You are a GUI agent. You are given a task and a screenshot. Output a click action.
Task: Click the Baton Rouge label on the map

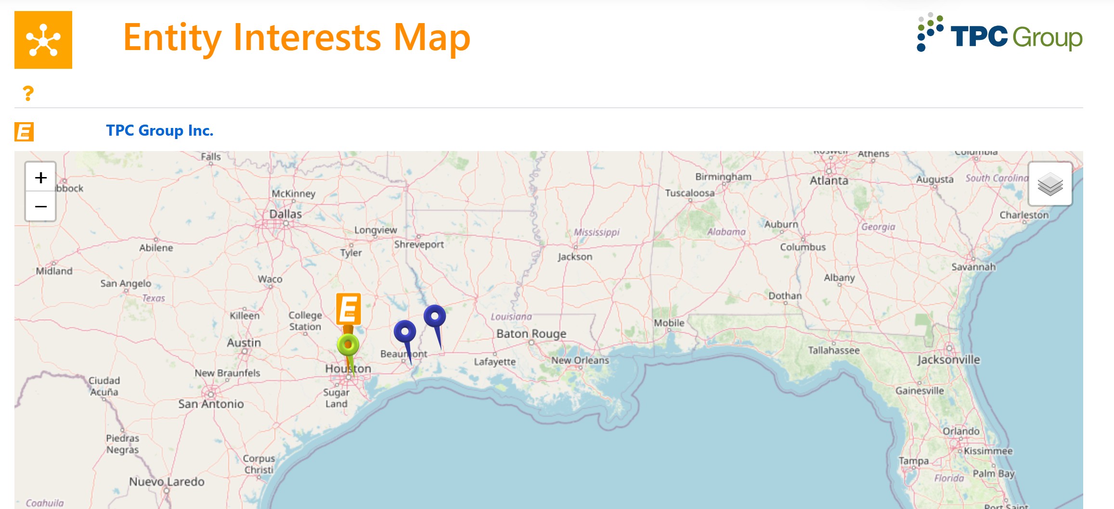531,333
